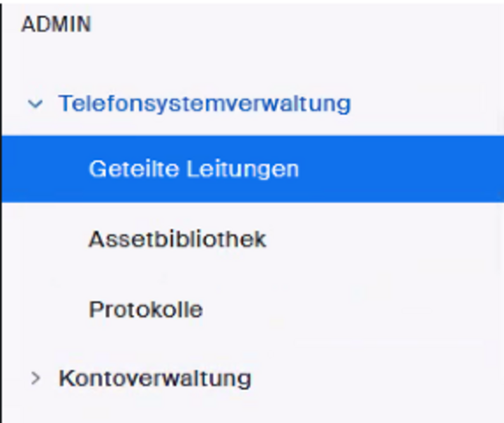504x423 pixels.
Task: View logs under Protokolle
Action: point(146,309)
